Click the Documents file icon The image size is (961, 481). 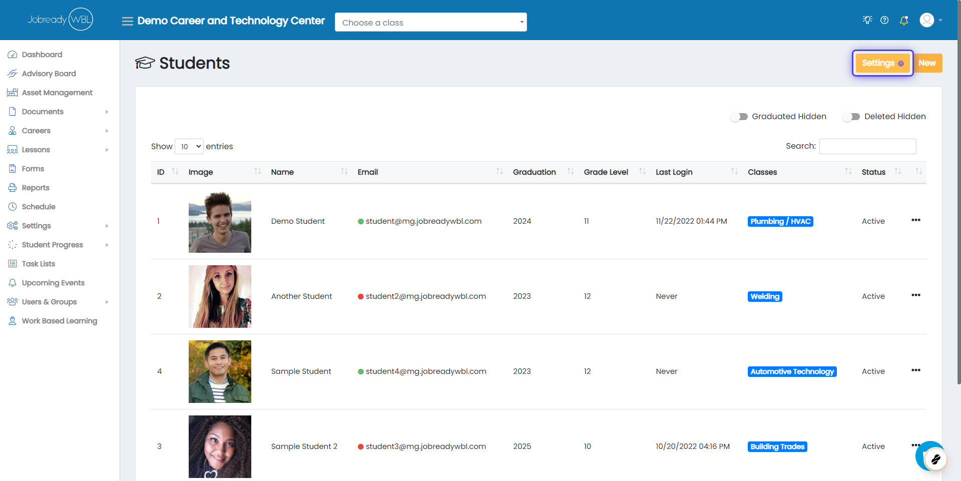click(13, 112)
